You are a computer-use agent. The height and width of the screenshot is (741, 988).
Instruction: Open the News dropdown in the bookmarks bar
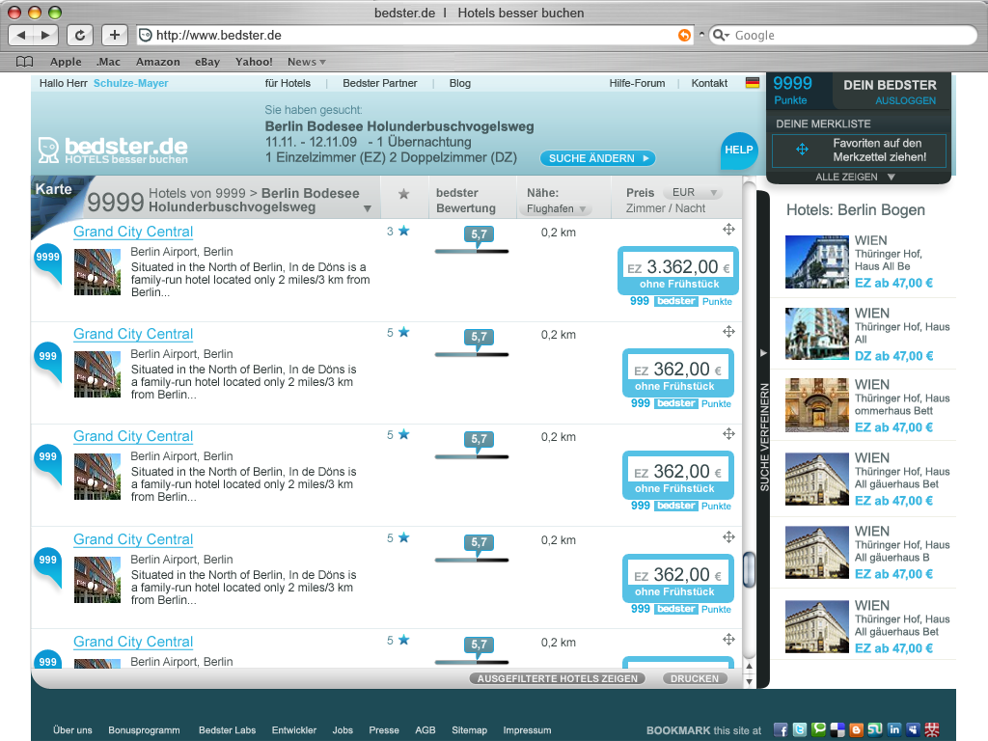306,61
